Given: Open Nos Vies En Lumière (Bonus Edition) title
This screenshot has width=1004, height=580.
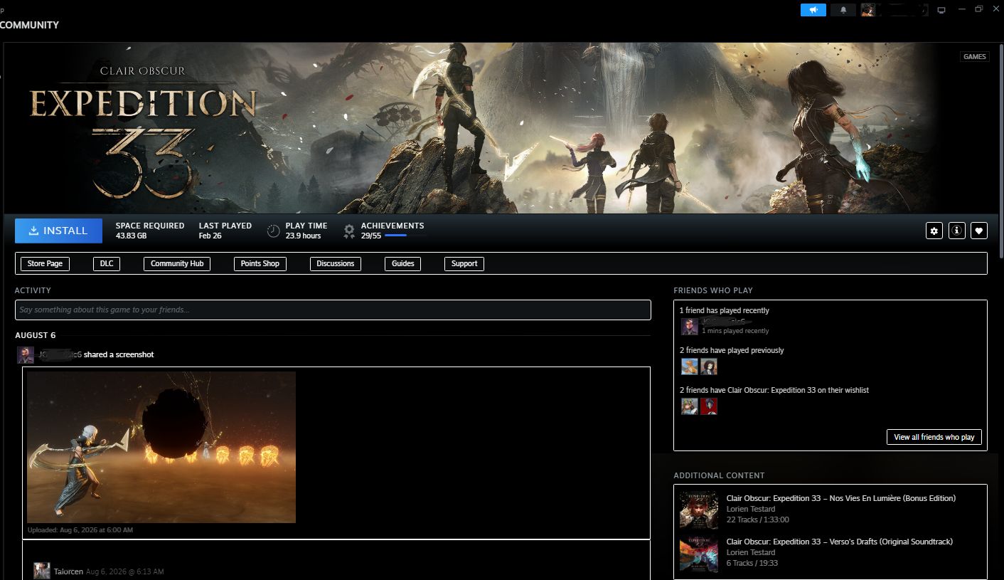Looking at the screenshot, I should 841,498.
